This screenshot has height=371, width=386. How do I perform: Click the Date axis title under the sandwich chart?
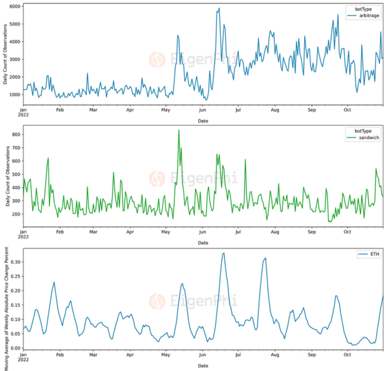coord(203,243)
